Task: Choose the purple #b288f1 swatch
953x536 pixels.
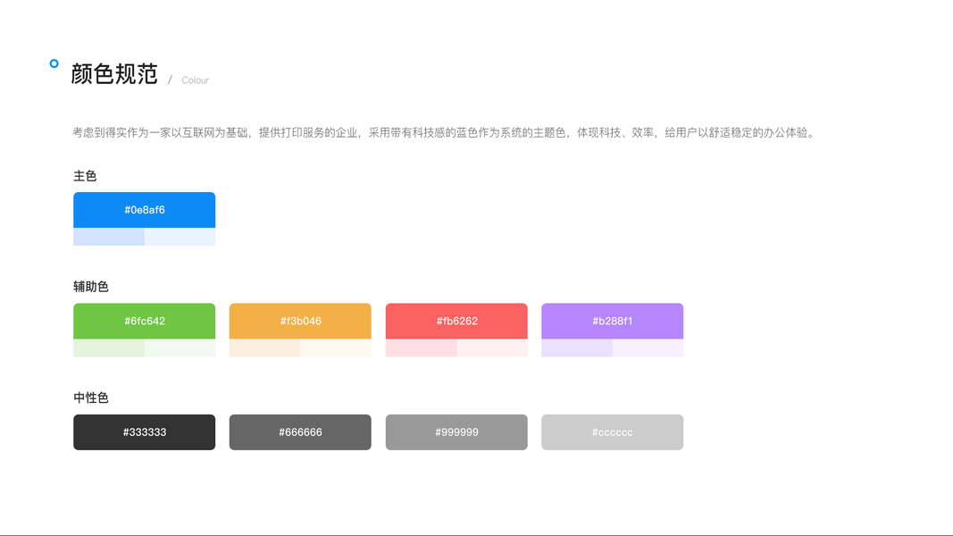Action: click(x=612, y=321)
